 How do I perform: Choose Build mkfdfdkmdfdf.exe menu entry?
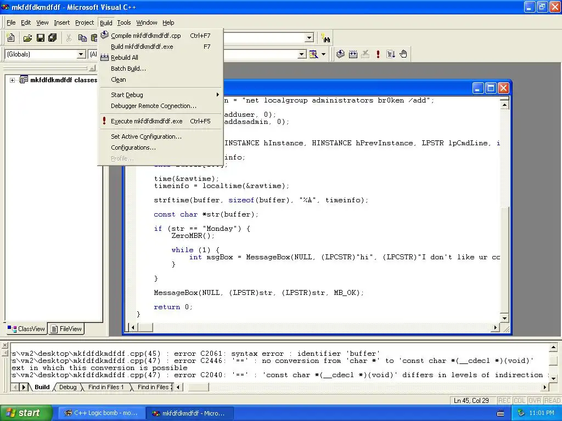point(160,47)
